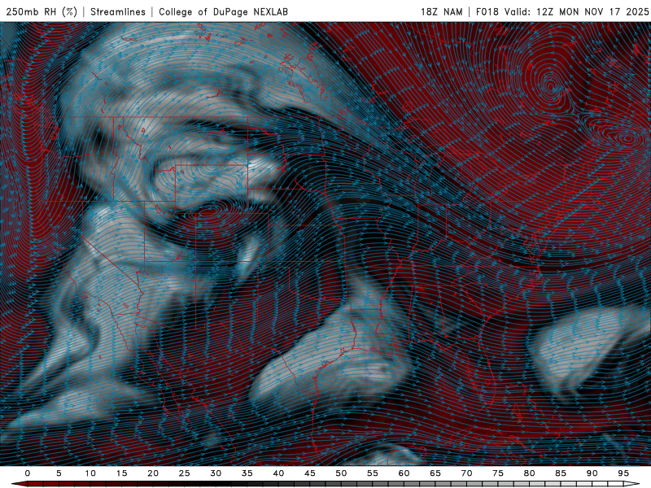This screenshot has height=488, width=651.
Task: Click the 70 label on the RH legend
Action: pos(466,473)
